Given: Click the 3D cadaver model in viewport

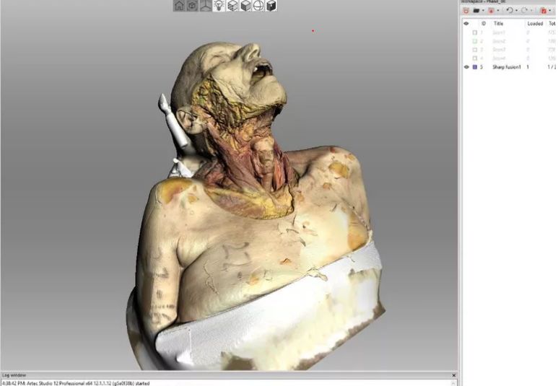Looking at the screenshot, I should pos(256,206).
